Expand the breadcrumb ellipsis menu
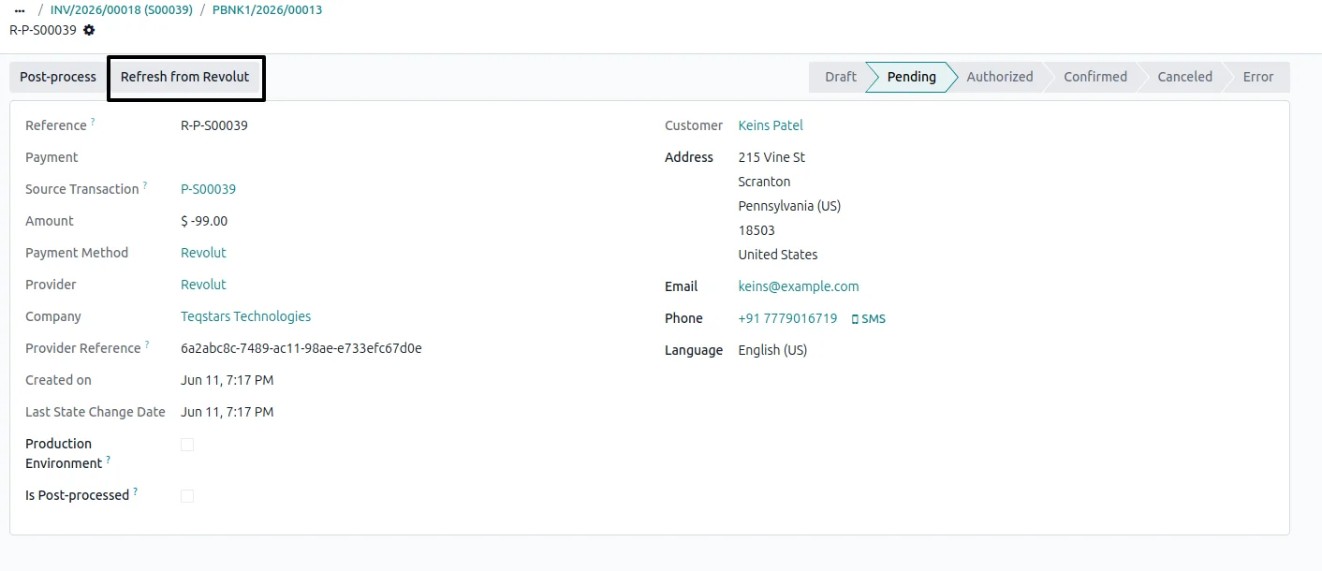Image resolution: width=1322 pixels, height=571 pixels. [20, 9]
